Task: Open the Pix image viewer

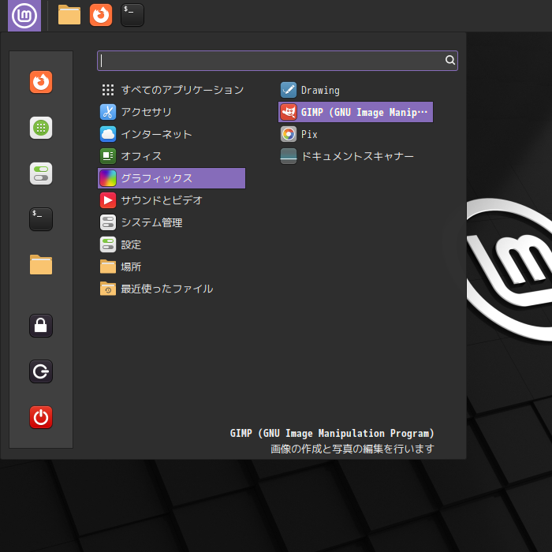Action: click(x=308, y=134)
